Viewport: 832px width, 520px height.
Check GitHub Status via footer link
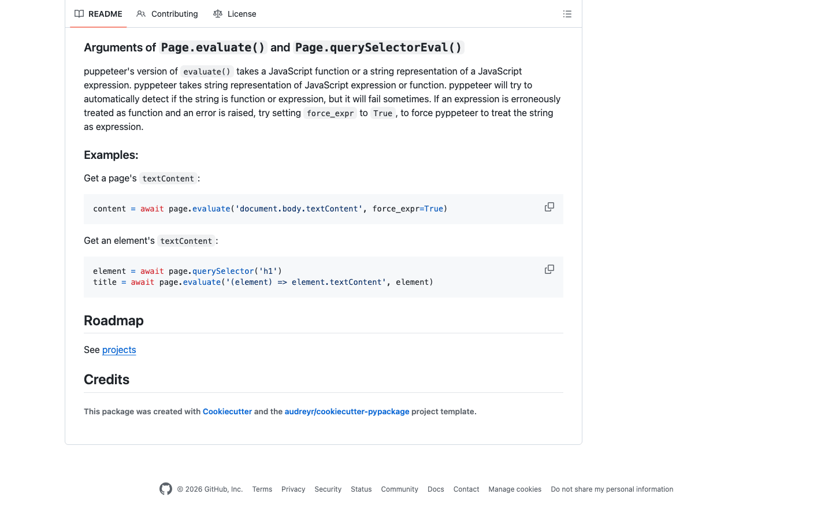(x=361, y=489)
